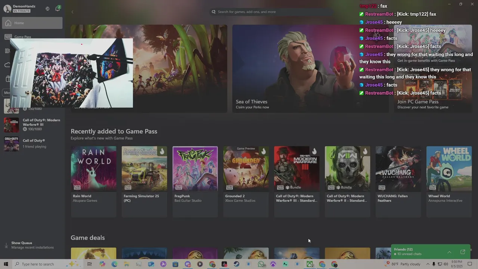Open File Explorer from the taskbar
Viewport: 478px width, 269px height.
pos(127,264)
